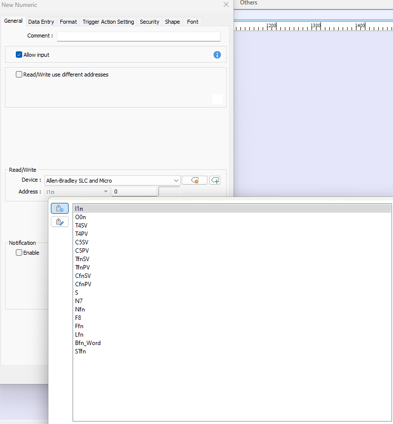Click the add tag icon with green plus

[215, 180]
